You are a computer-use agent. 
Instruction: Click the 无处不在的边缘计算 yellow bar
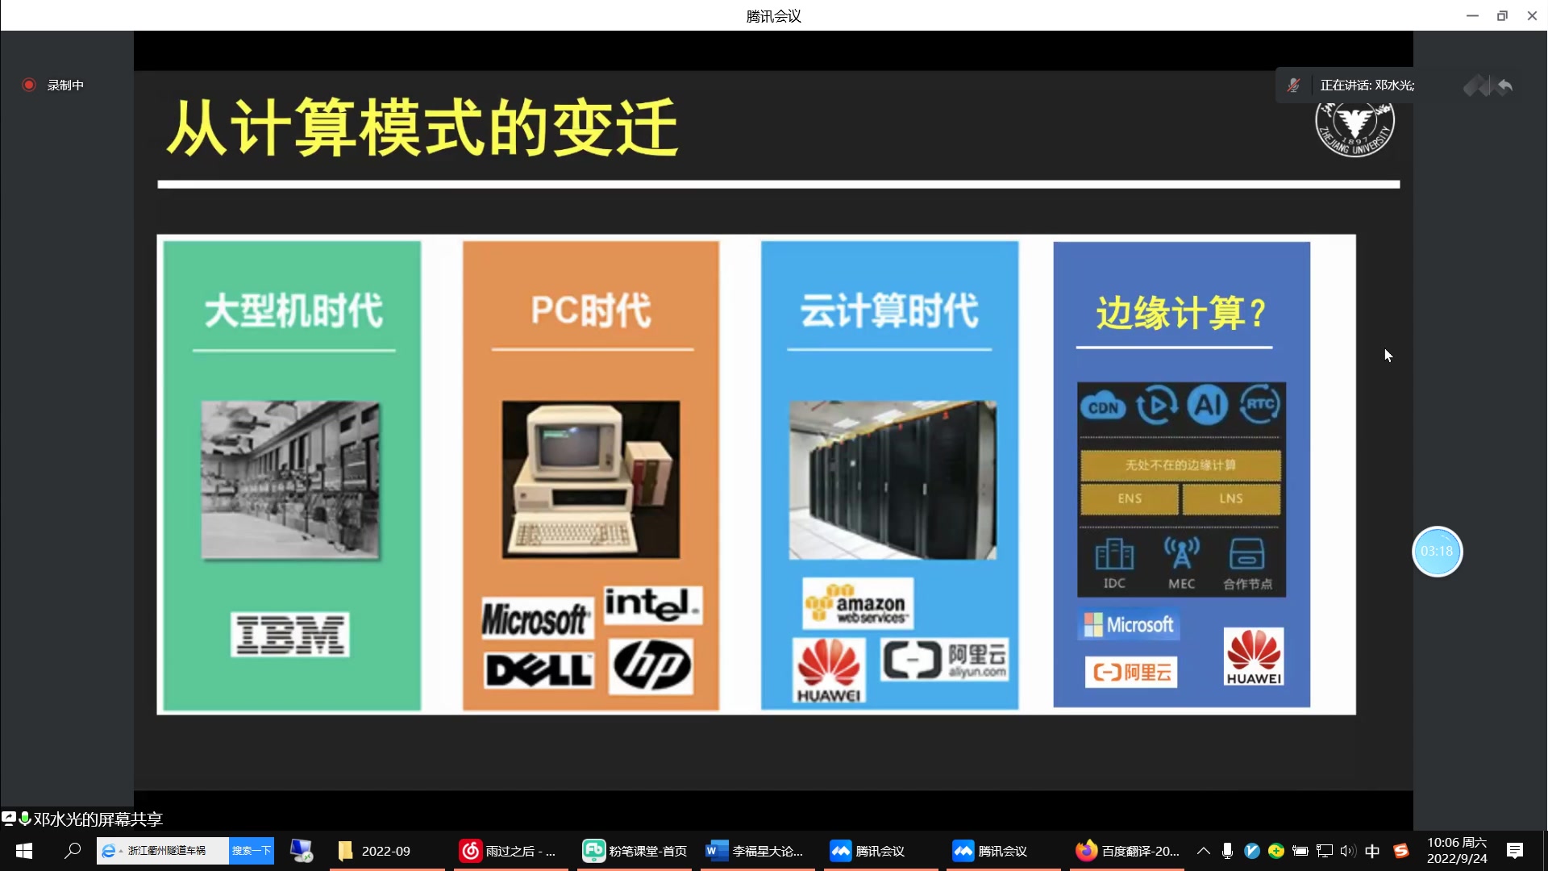(x=1180, y=465)
